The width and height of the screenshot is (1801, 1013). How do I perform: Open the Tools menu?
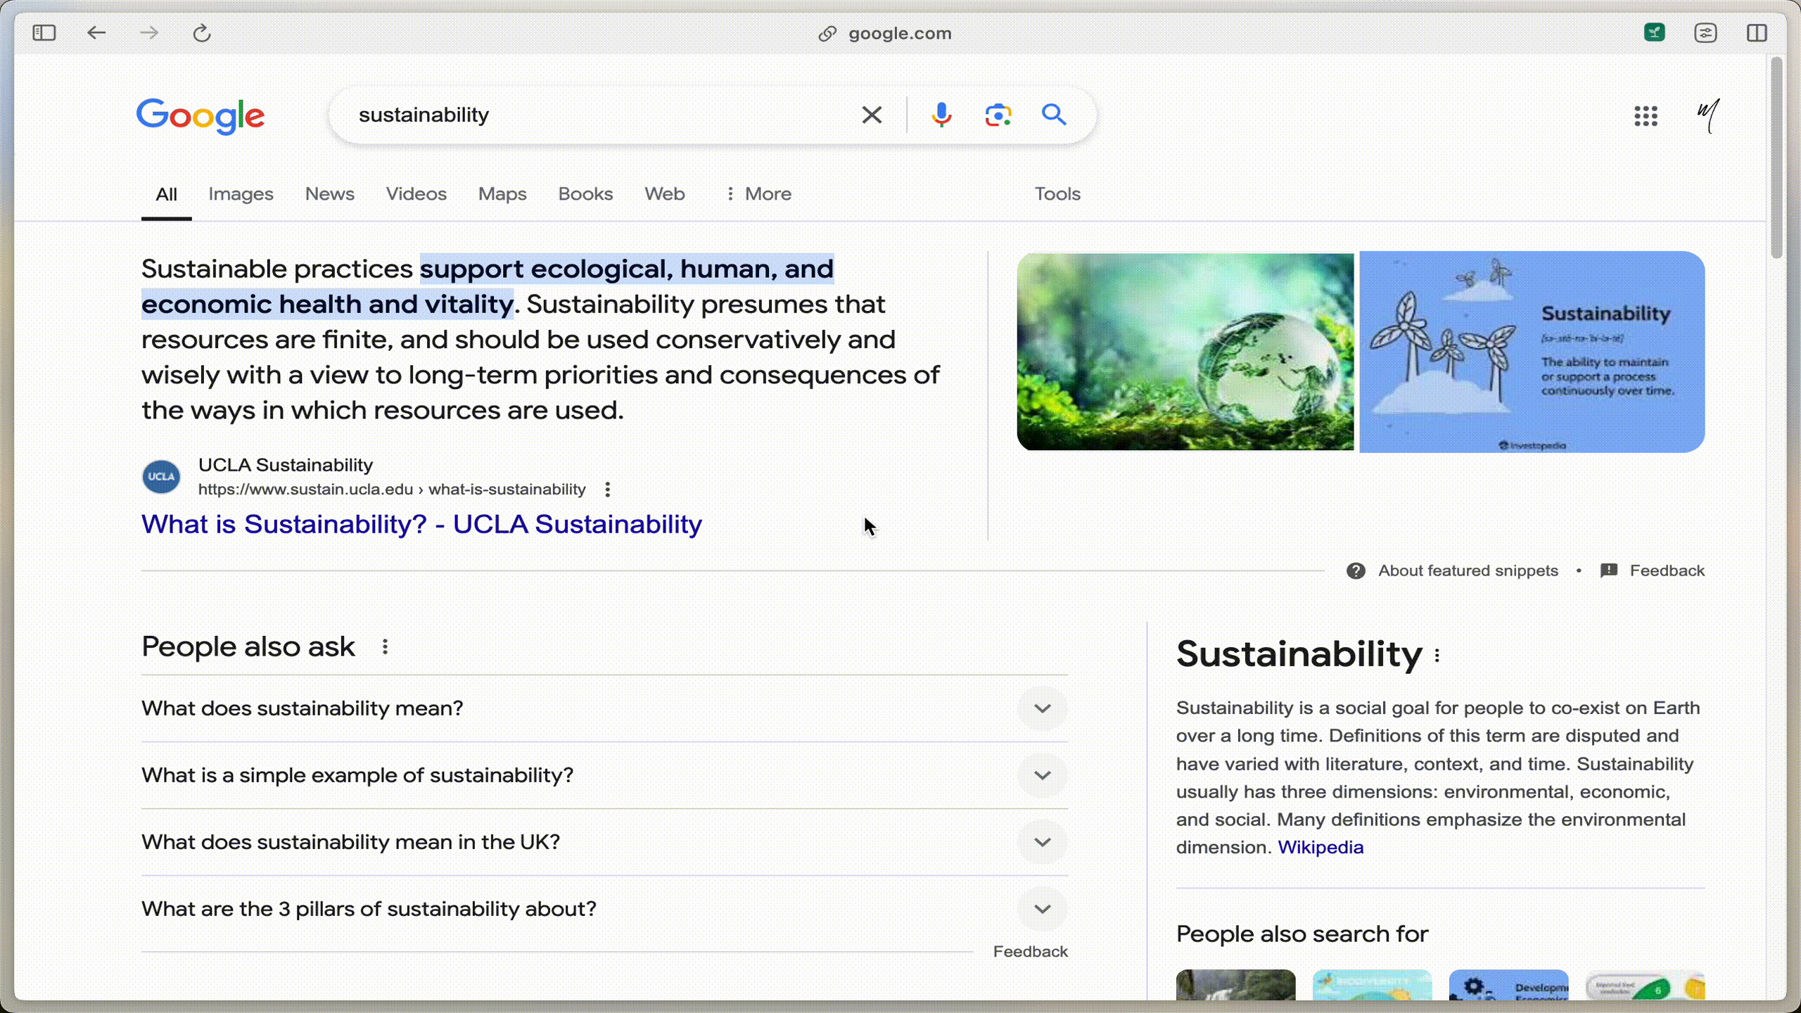(1057, 194)
